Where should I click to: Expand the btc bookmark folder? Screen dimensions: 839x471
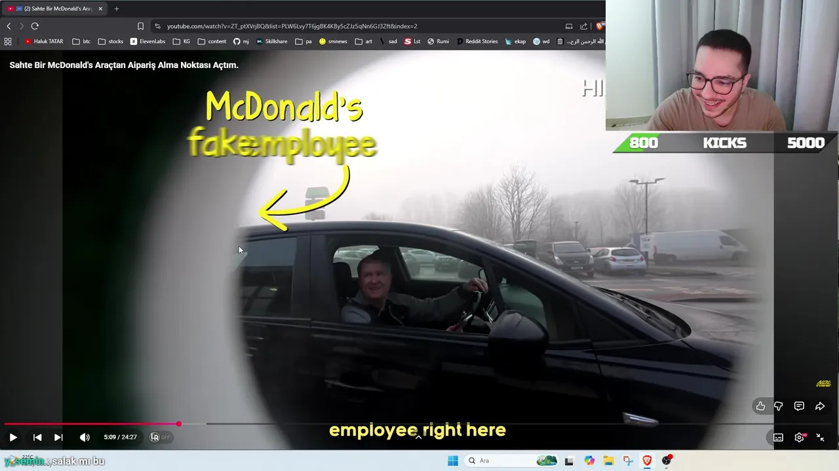[x=81, y=41]
